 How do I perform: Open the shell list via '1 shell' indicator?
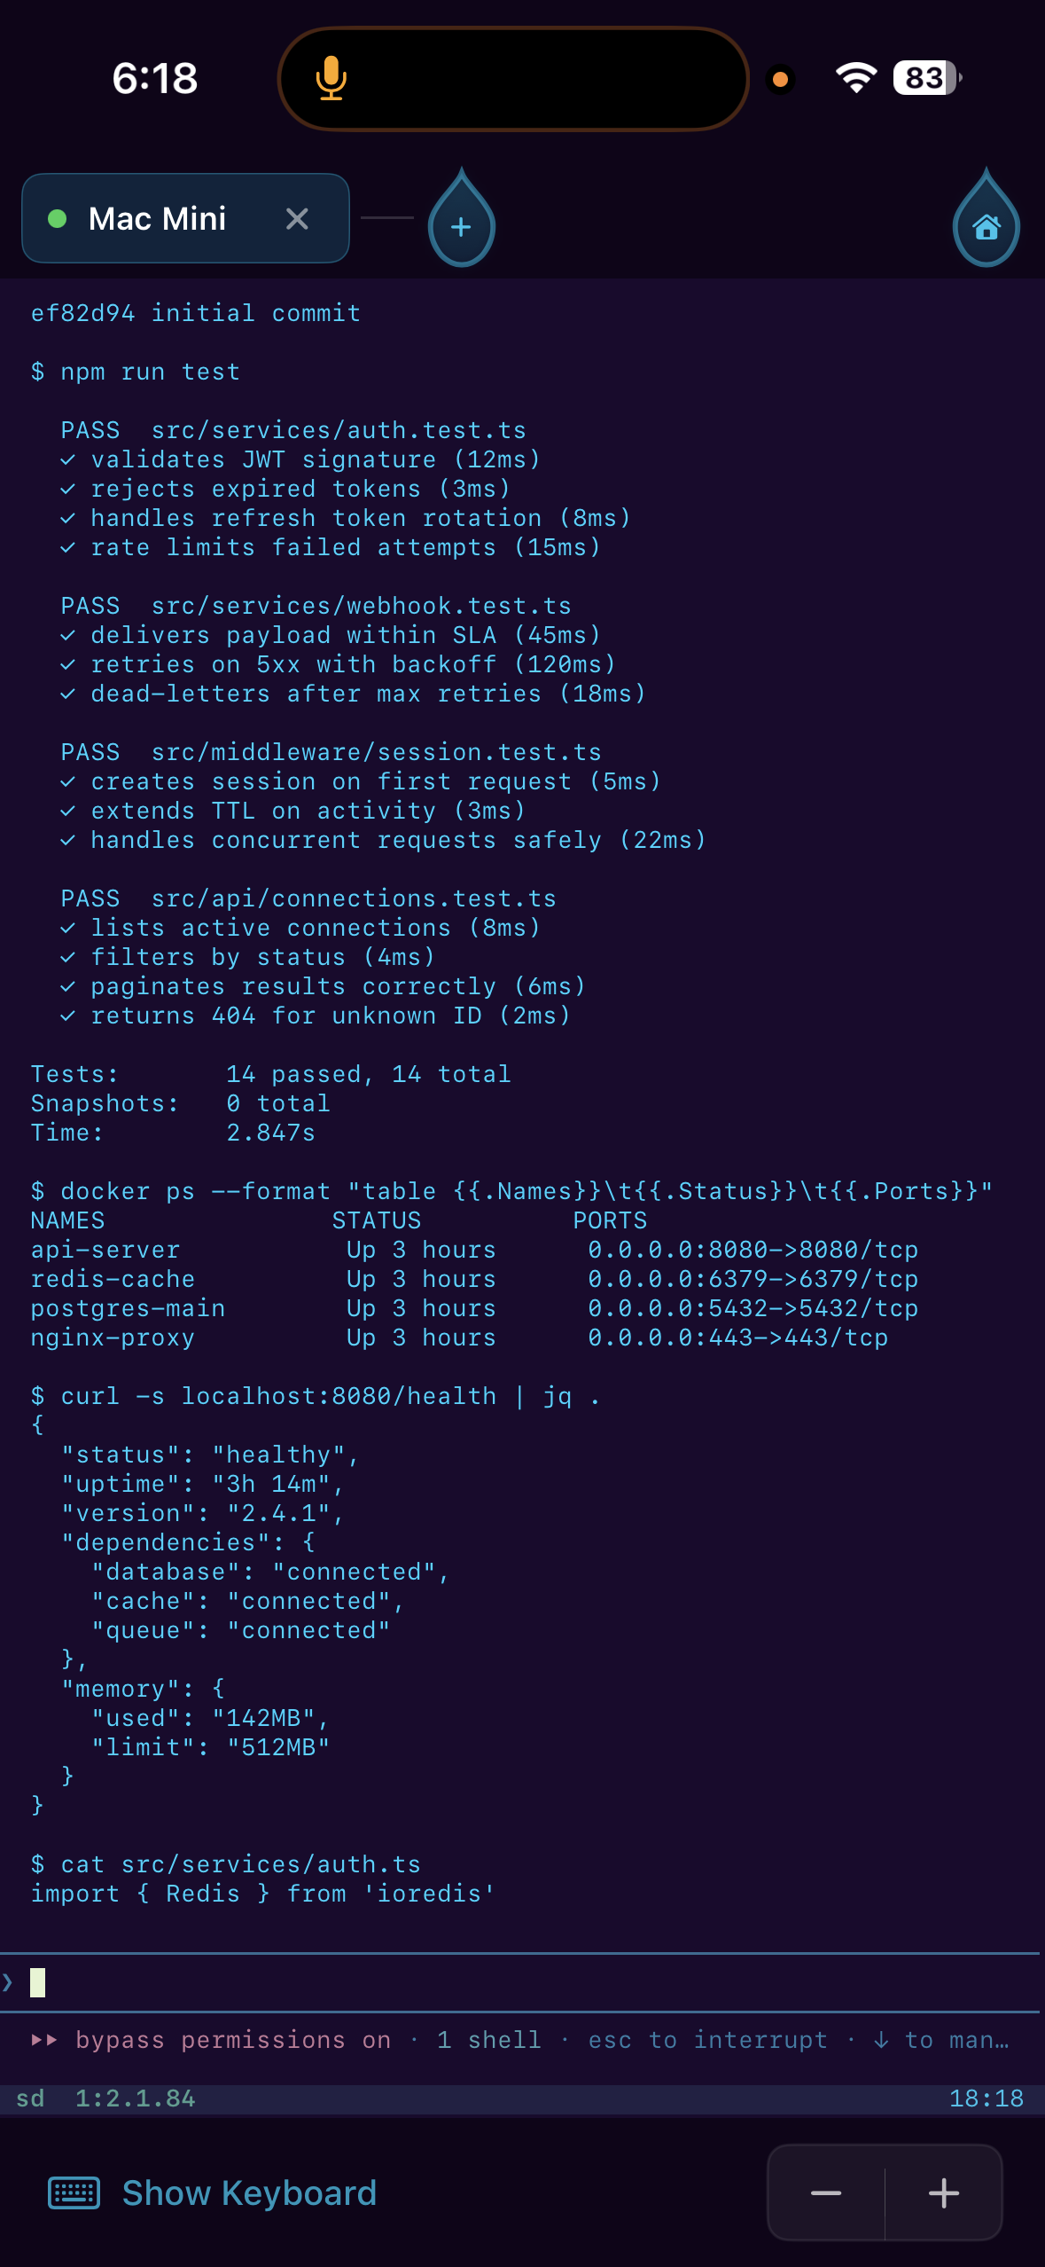490,2040
